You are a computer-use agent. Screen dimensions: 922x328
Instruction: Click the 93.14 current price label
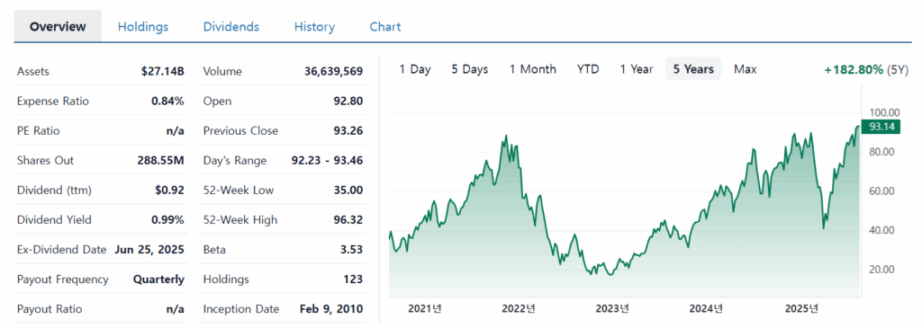(881, 126)
